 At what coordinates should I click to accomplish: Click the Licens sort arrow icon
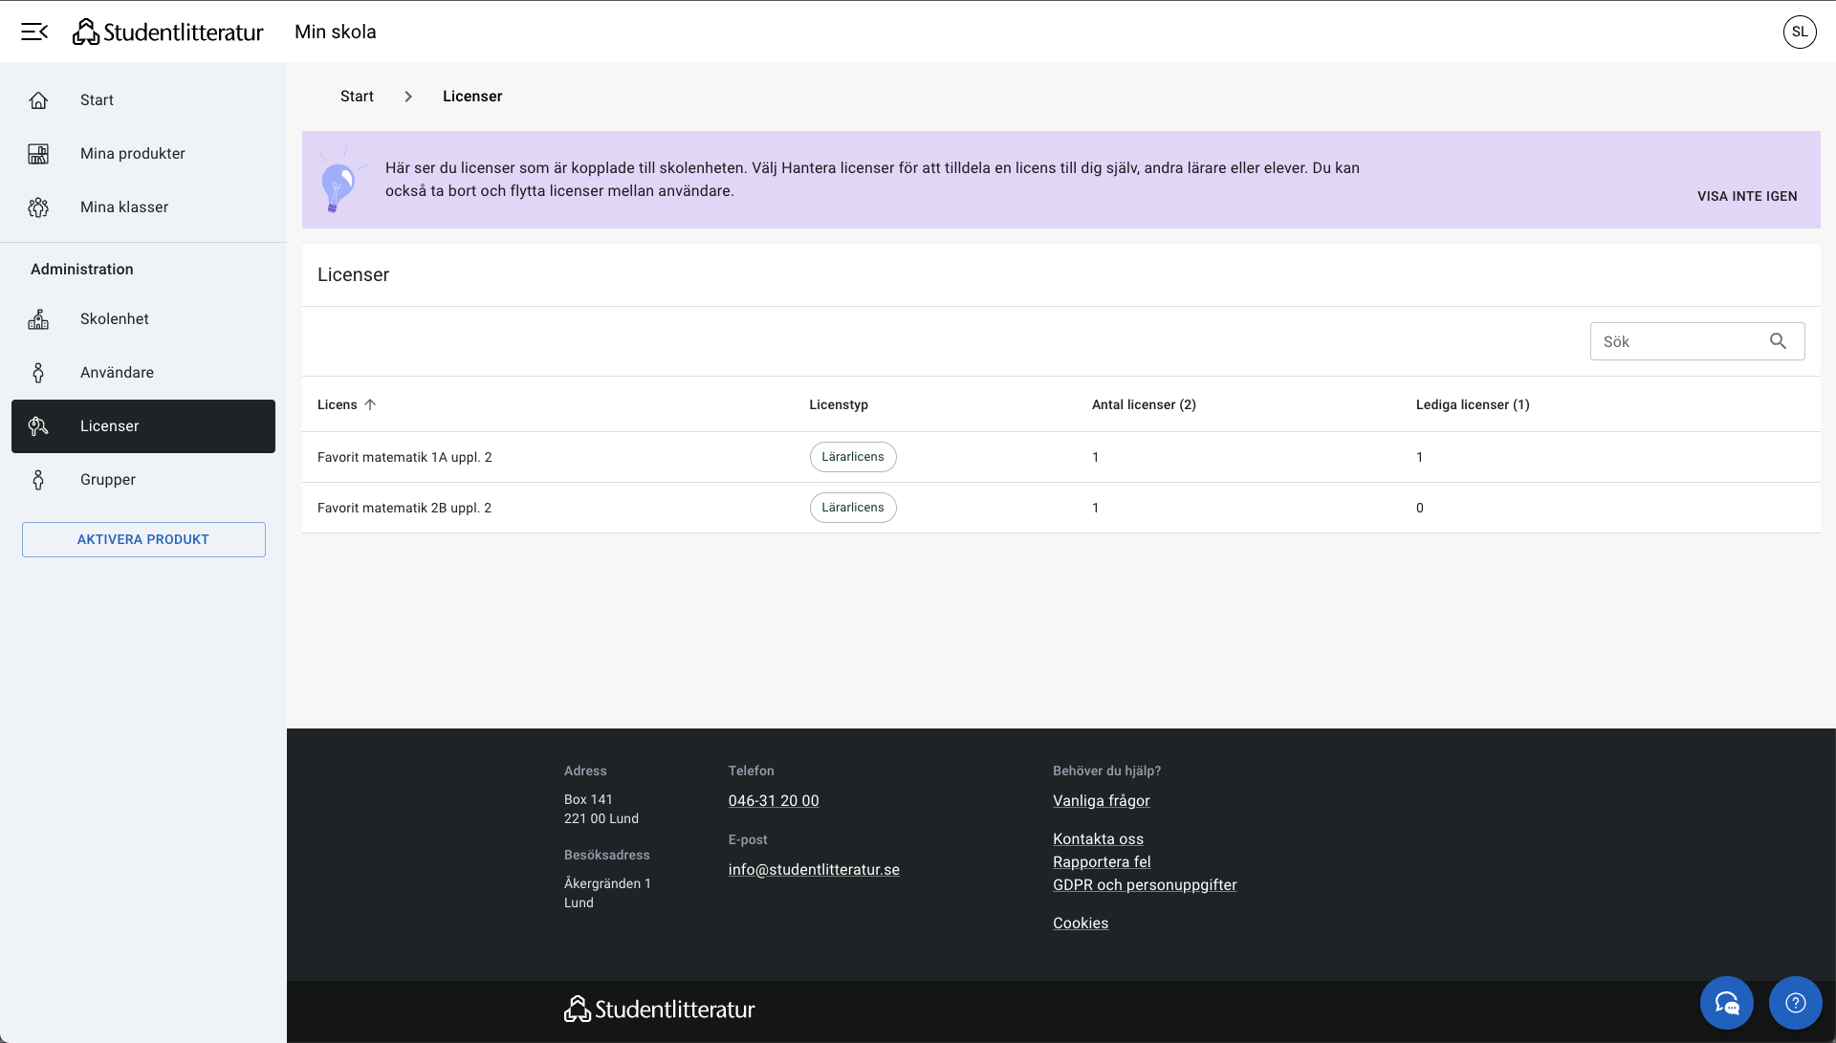coord(370,404)
